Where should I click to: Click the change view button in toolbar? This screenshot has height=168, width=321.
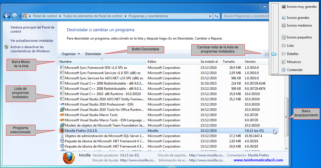click(x=266, y=54)
